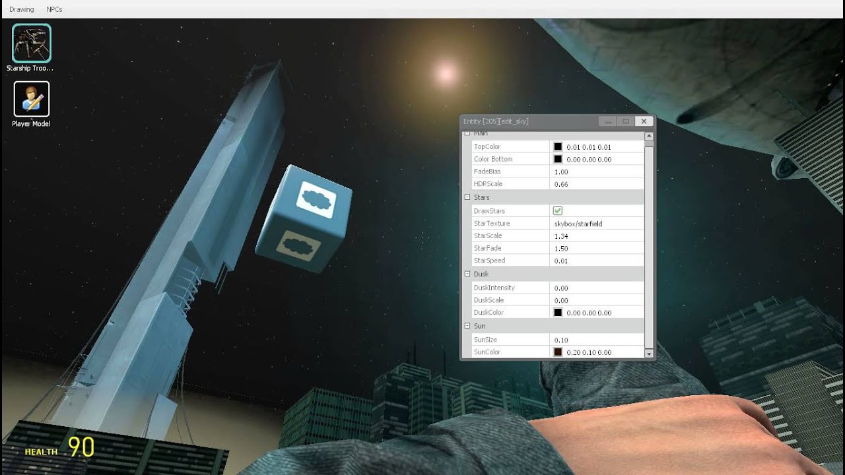845x475 pixels.
Task: Edit the FadeBias value field
Action: pyautogui.click(x=597, y=172)
